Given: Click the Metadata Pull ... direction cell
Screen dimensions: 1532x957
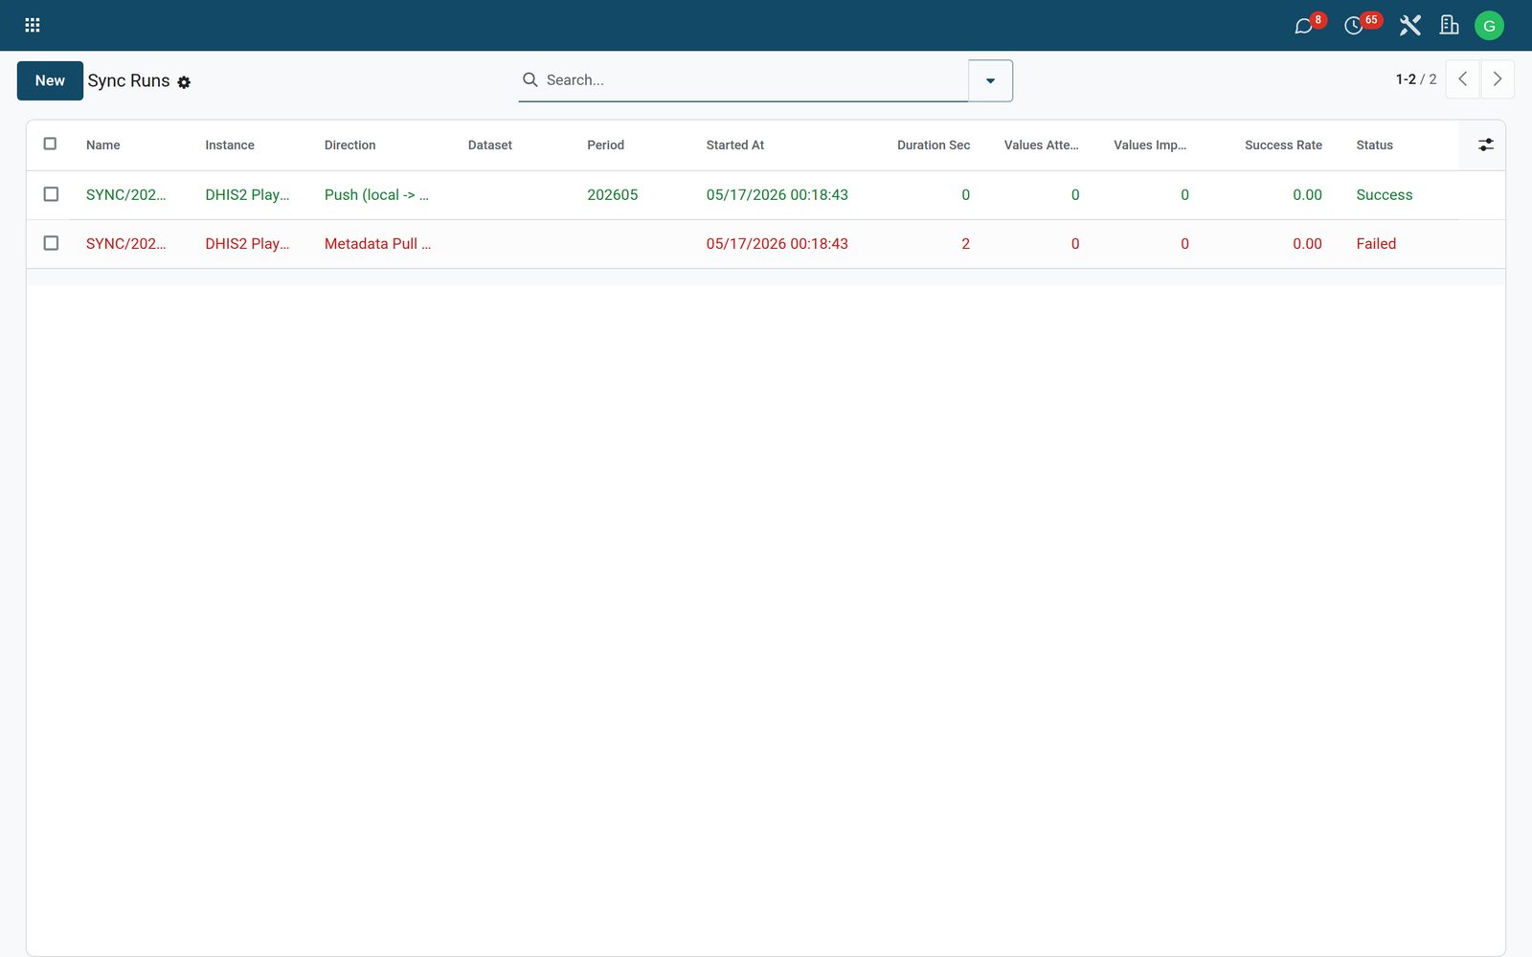Looking at the screenshot, I should pyautogui.click(x=377, y=244).
